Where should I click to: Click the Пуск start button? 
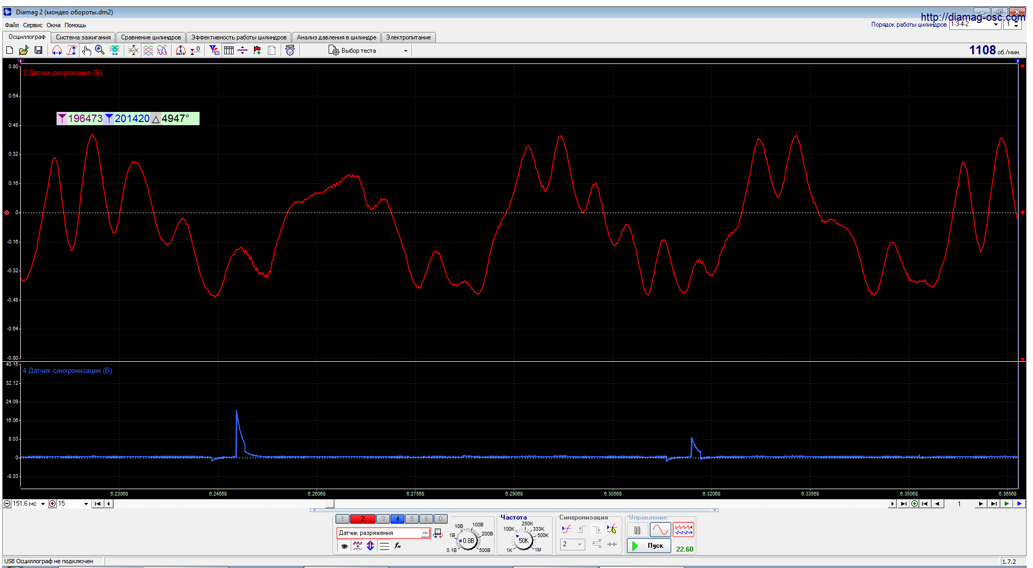pos(649,546)
